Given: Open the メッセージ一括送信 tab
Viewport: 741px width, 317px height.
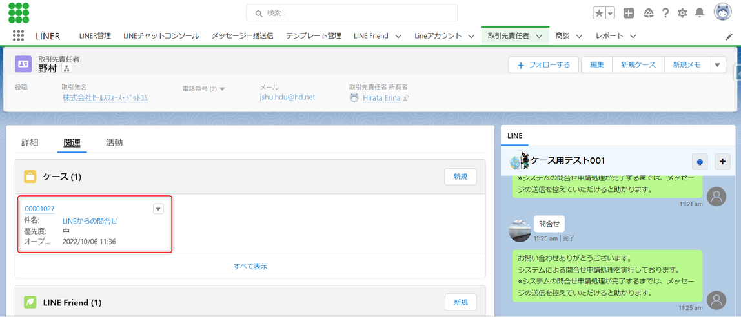Looking at the screenshot, I should pos(243,36).
